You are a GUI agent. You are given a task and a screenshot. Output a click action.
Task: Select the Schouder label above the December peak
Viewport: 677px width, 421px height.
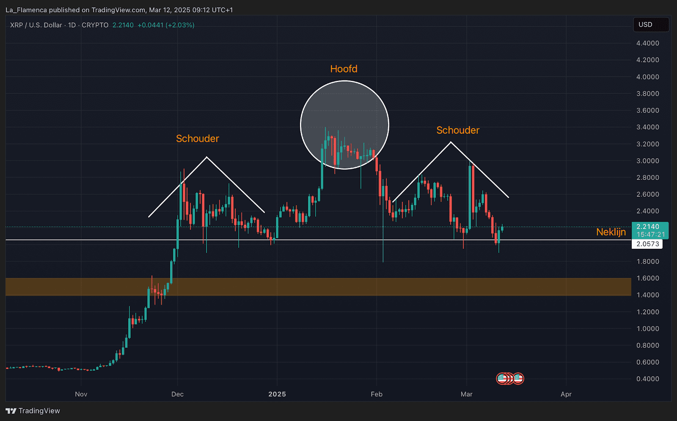[x=198, y=139]
